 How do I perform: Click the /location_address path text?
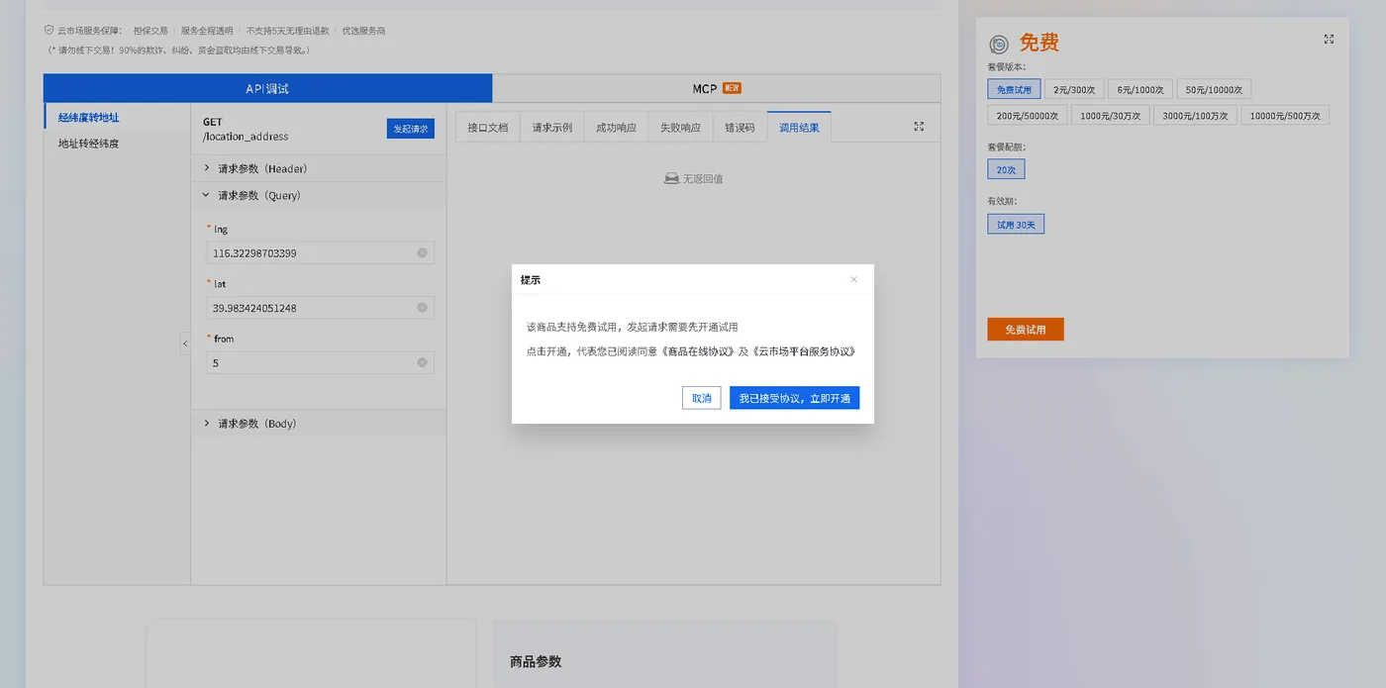(246, 137)
